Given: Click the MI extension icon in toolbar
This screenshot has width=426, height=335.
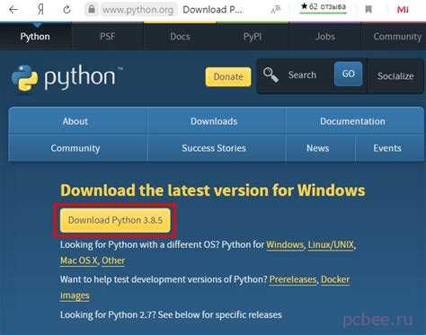Looking at the screenshot, I should coord(403,10).
